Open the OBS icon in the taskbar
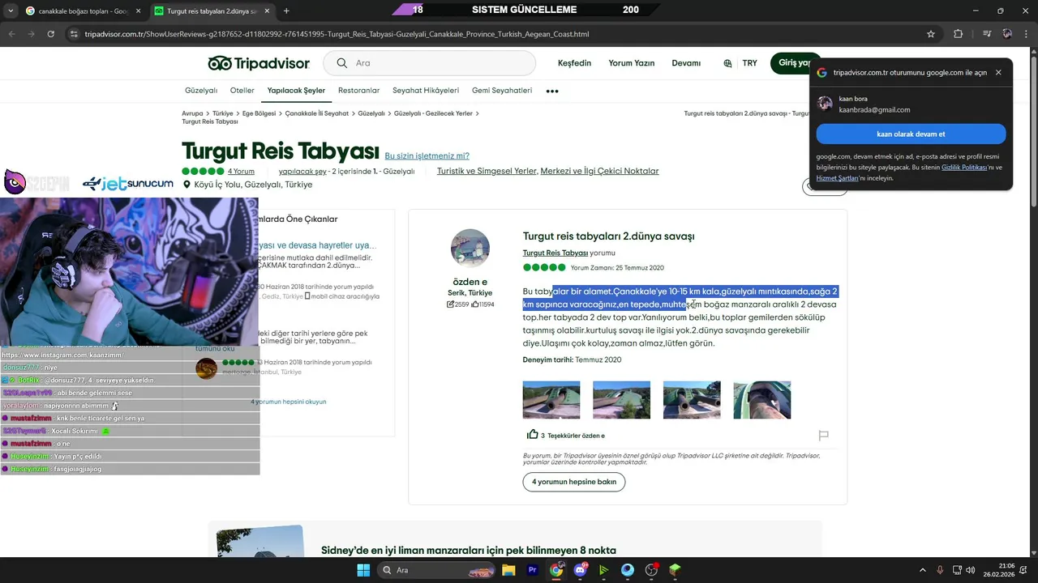The height and width of the screenshot is (583, 1038). click(x=651, y=570)
